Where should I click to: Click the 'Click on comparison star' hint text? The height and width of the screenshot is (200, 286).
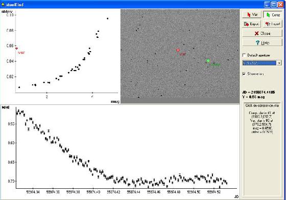[262, 105]
